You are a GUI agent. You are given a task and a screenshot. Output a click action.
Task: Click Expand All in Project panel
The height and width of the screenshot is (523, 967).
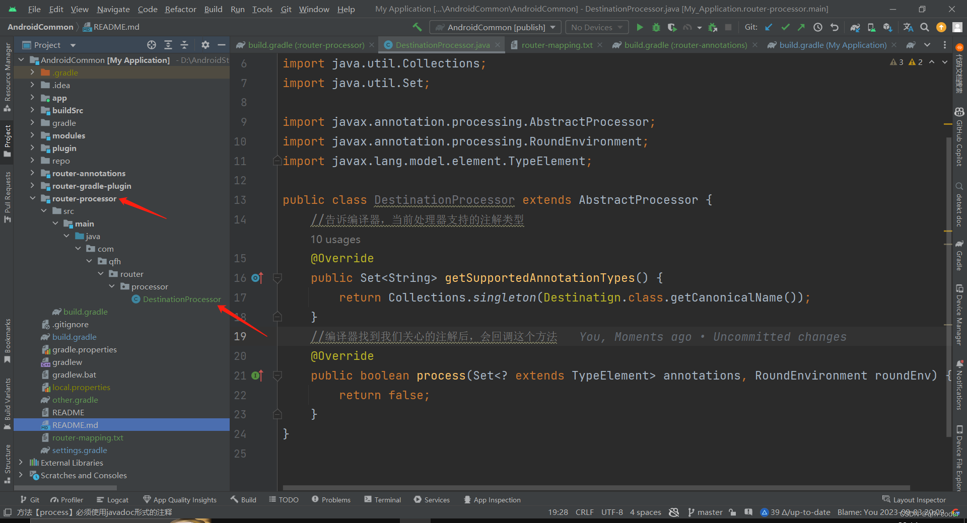[168, 45]
